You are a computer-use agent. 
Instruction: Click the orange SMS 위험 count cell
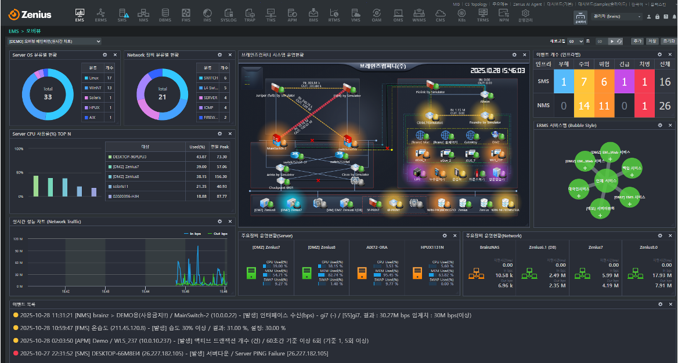tap(604, 82)
